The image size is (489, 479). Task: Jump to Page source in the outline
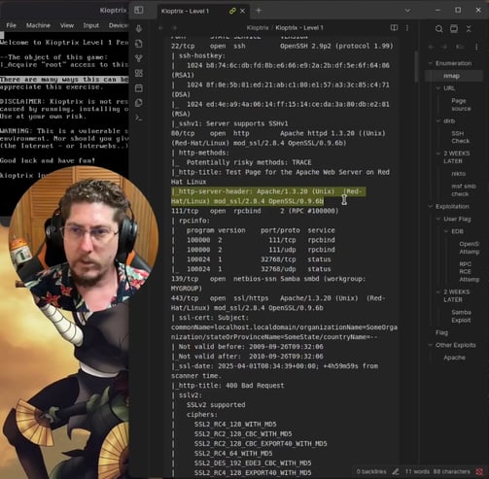[x=461, y=105]
